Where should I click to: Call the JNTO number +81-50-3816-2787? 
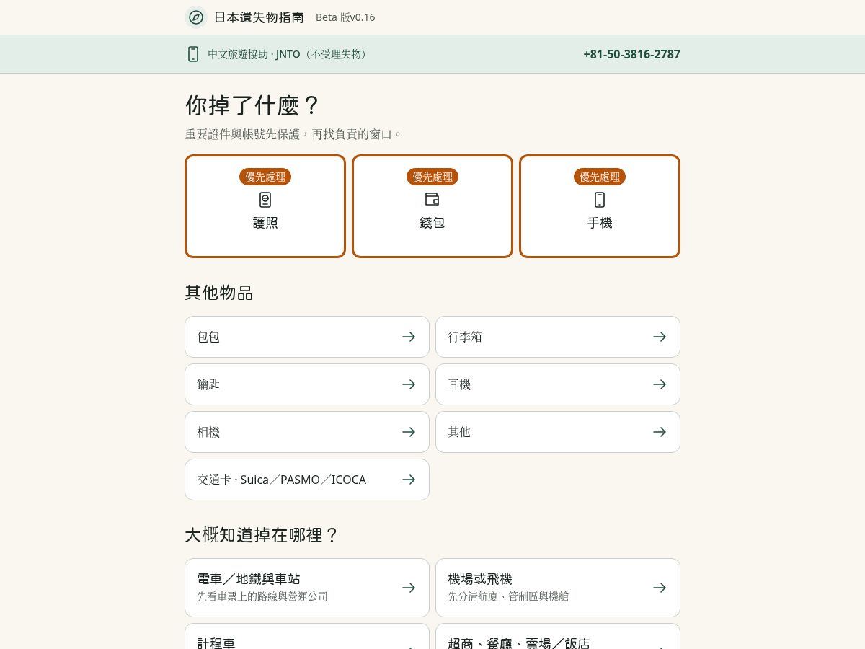coord(631,54)
